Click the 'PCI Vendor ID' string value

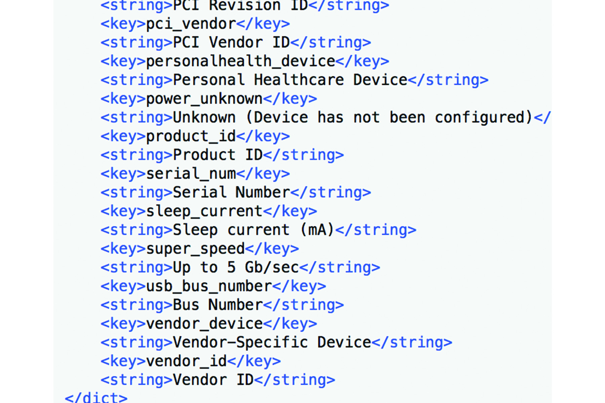click(231, 43)
